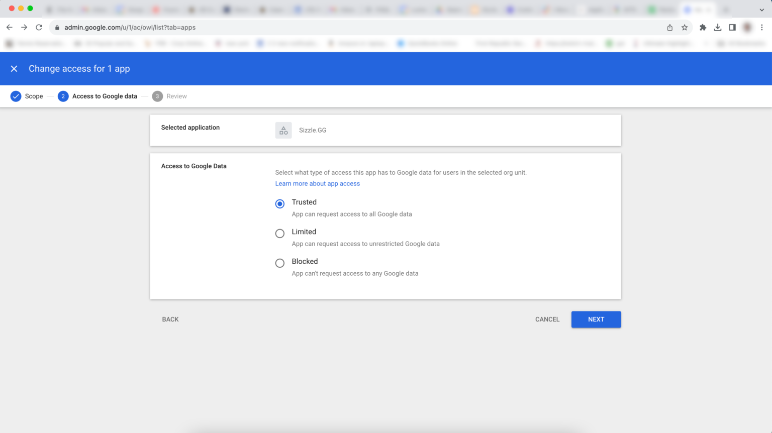The image size is (772, 433).
Task: Click the browser profile avatar
Action: point(747,27)
